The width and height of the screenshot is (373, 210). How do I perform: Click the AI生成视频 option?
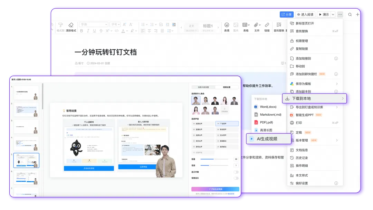tap(269, 139)
